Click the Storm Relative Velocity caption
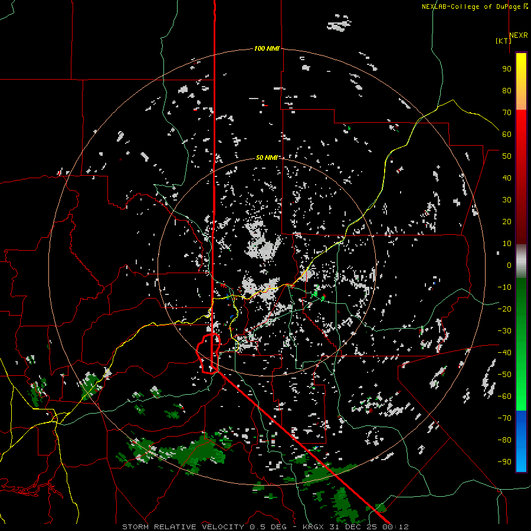The width and height of the screenshot is (531, 531). click(265, 527)
